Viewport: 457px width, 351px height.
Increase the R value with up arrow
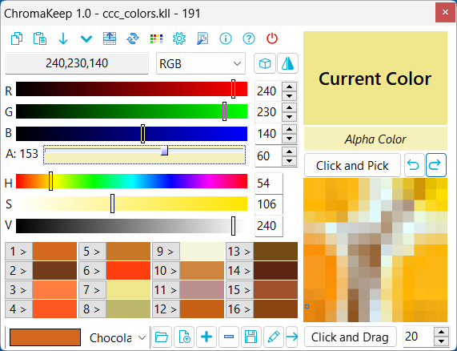pos(290,87)
